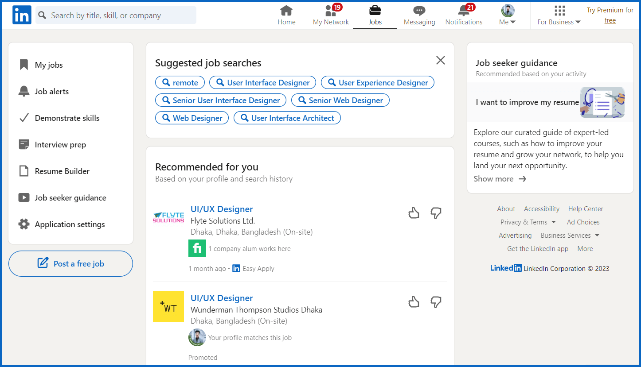This screenshot has width=641, height=367.
Task: Thumbs down the Flyte Solutions job
Action: pos(436,213)
